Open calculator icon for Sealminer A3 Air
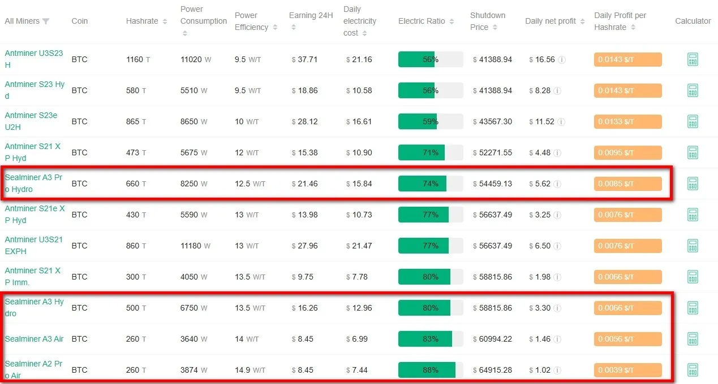Screen dimensions: 718x384 click(692, 339)
